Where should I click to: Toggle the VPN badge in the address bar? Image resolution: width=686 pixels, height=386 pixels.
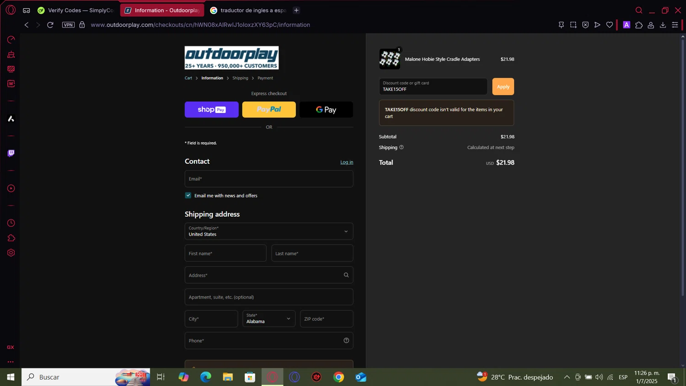[x=68, y=25]
